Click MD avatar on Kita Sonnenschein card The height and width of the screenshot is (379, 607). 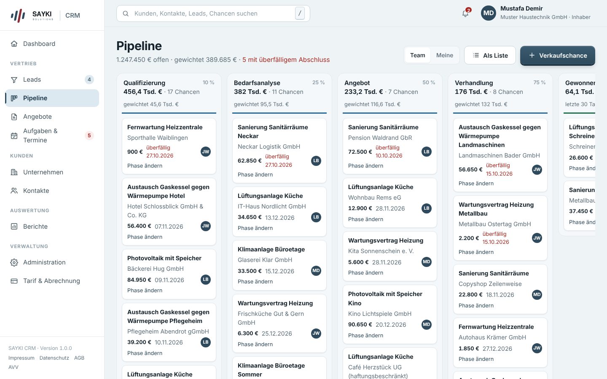pos(427,262)
